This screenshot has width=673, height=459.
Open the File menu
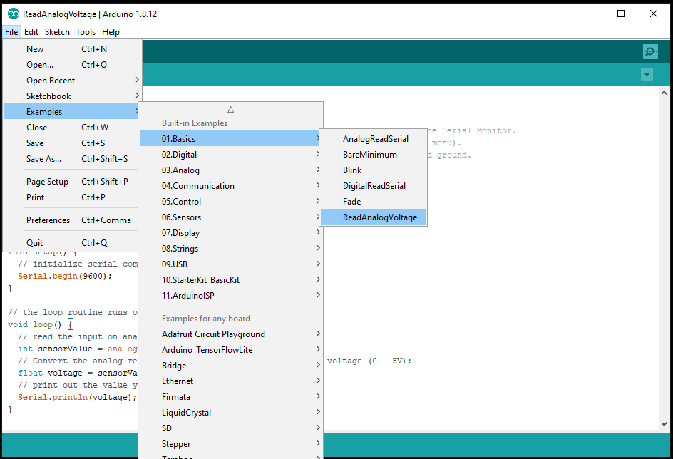(11, 32)
